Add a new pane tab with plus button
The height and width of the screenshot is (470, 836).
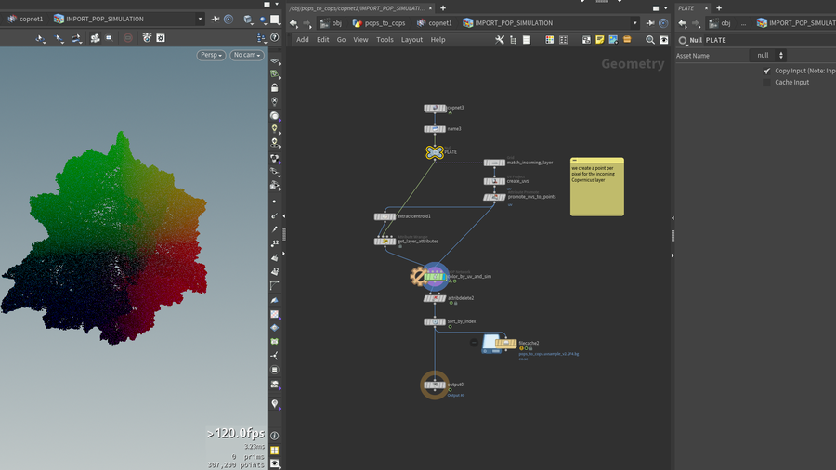pos(443,7)
